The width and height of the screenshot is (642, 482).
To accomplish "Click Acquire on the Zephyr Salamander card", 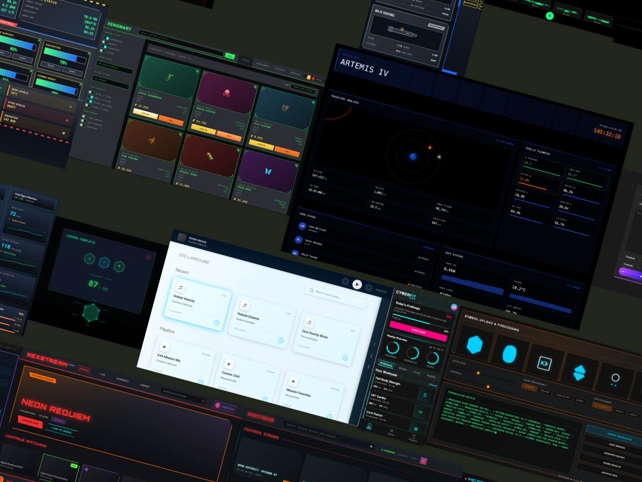I will 145,114.
